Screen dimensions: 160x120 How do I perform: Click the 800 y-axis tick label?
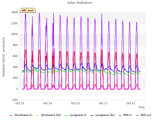click(x=15, y=45)
